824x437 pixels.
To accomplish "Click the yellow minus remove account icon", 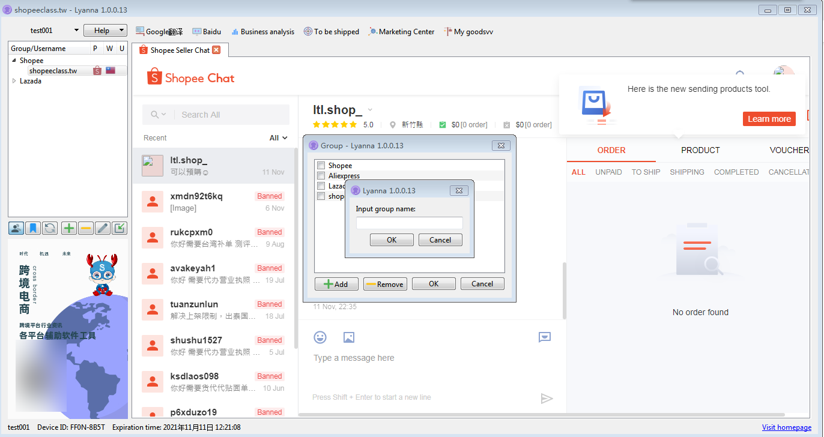I will [86, 228].
